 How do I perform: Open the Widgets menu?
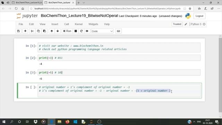click(93, 24)
